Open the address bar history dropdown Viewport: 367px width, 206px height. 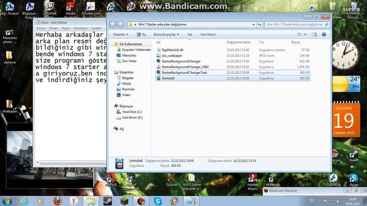click(253, 25)
